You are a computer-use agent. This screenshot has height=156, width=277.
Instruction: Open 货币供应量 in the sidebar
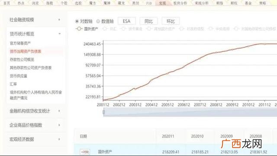click(x=18, y=76)
